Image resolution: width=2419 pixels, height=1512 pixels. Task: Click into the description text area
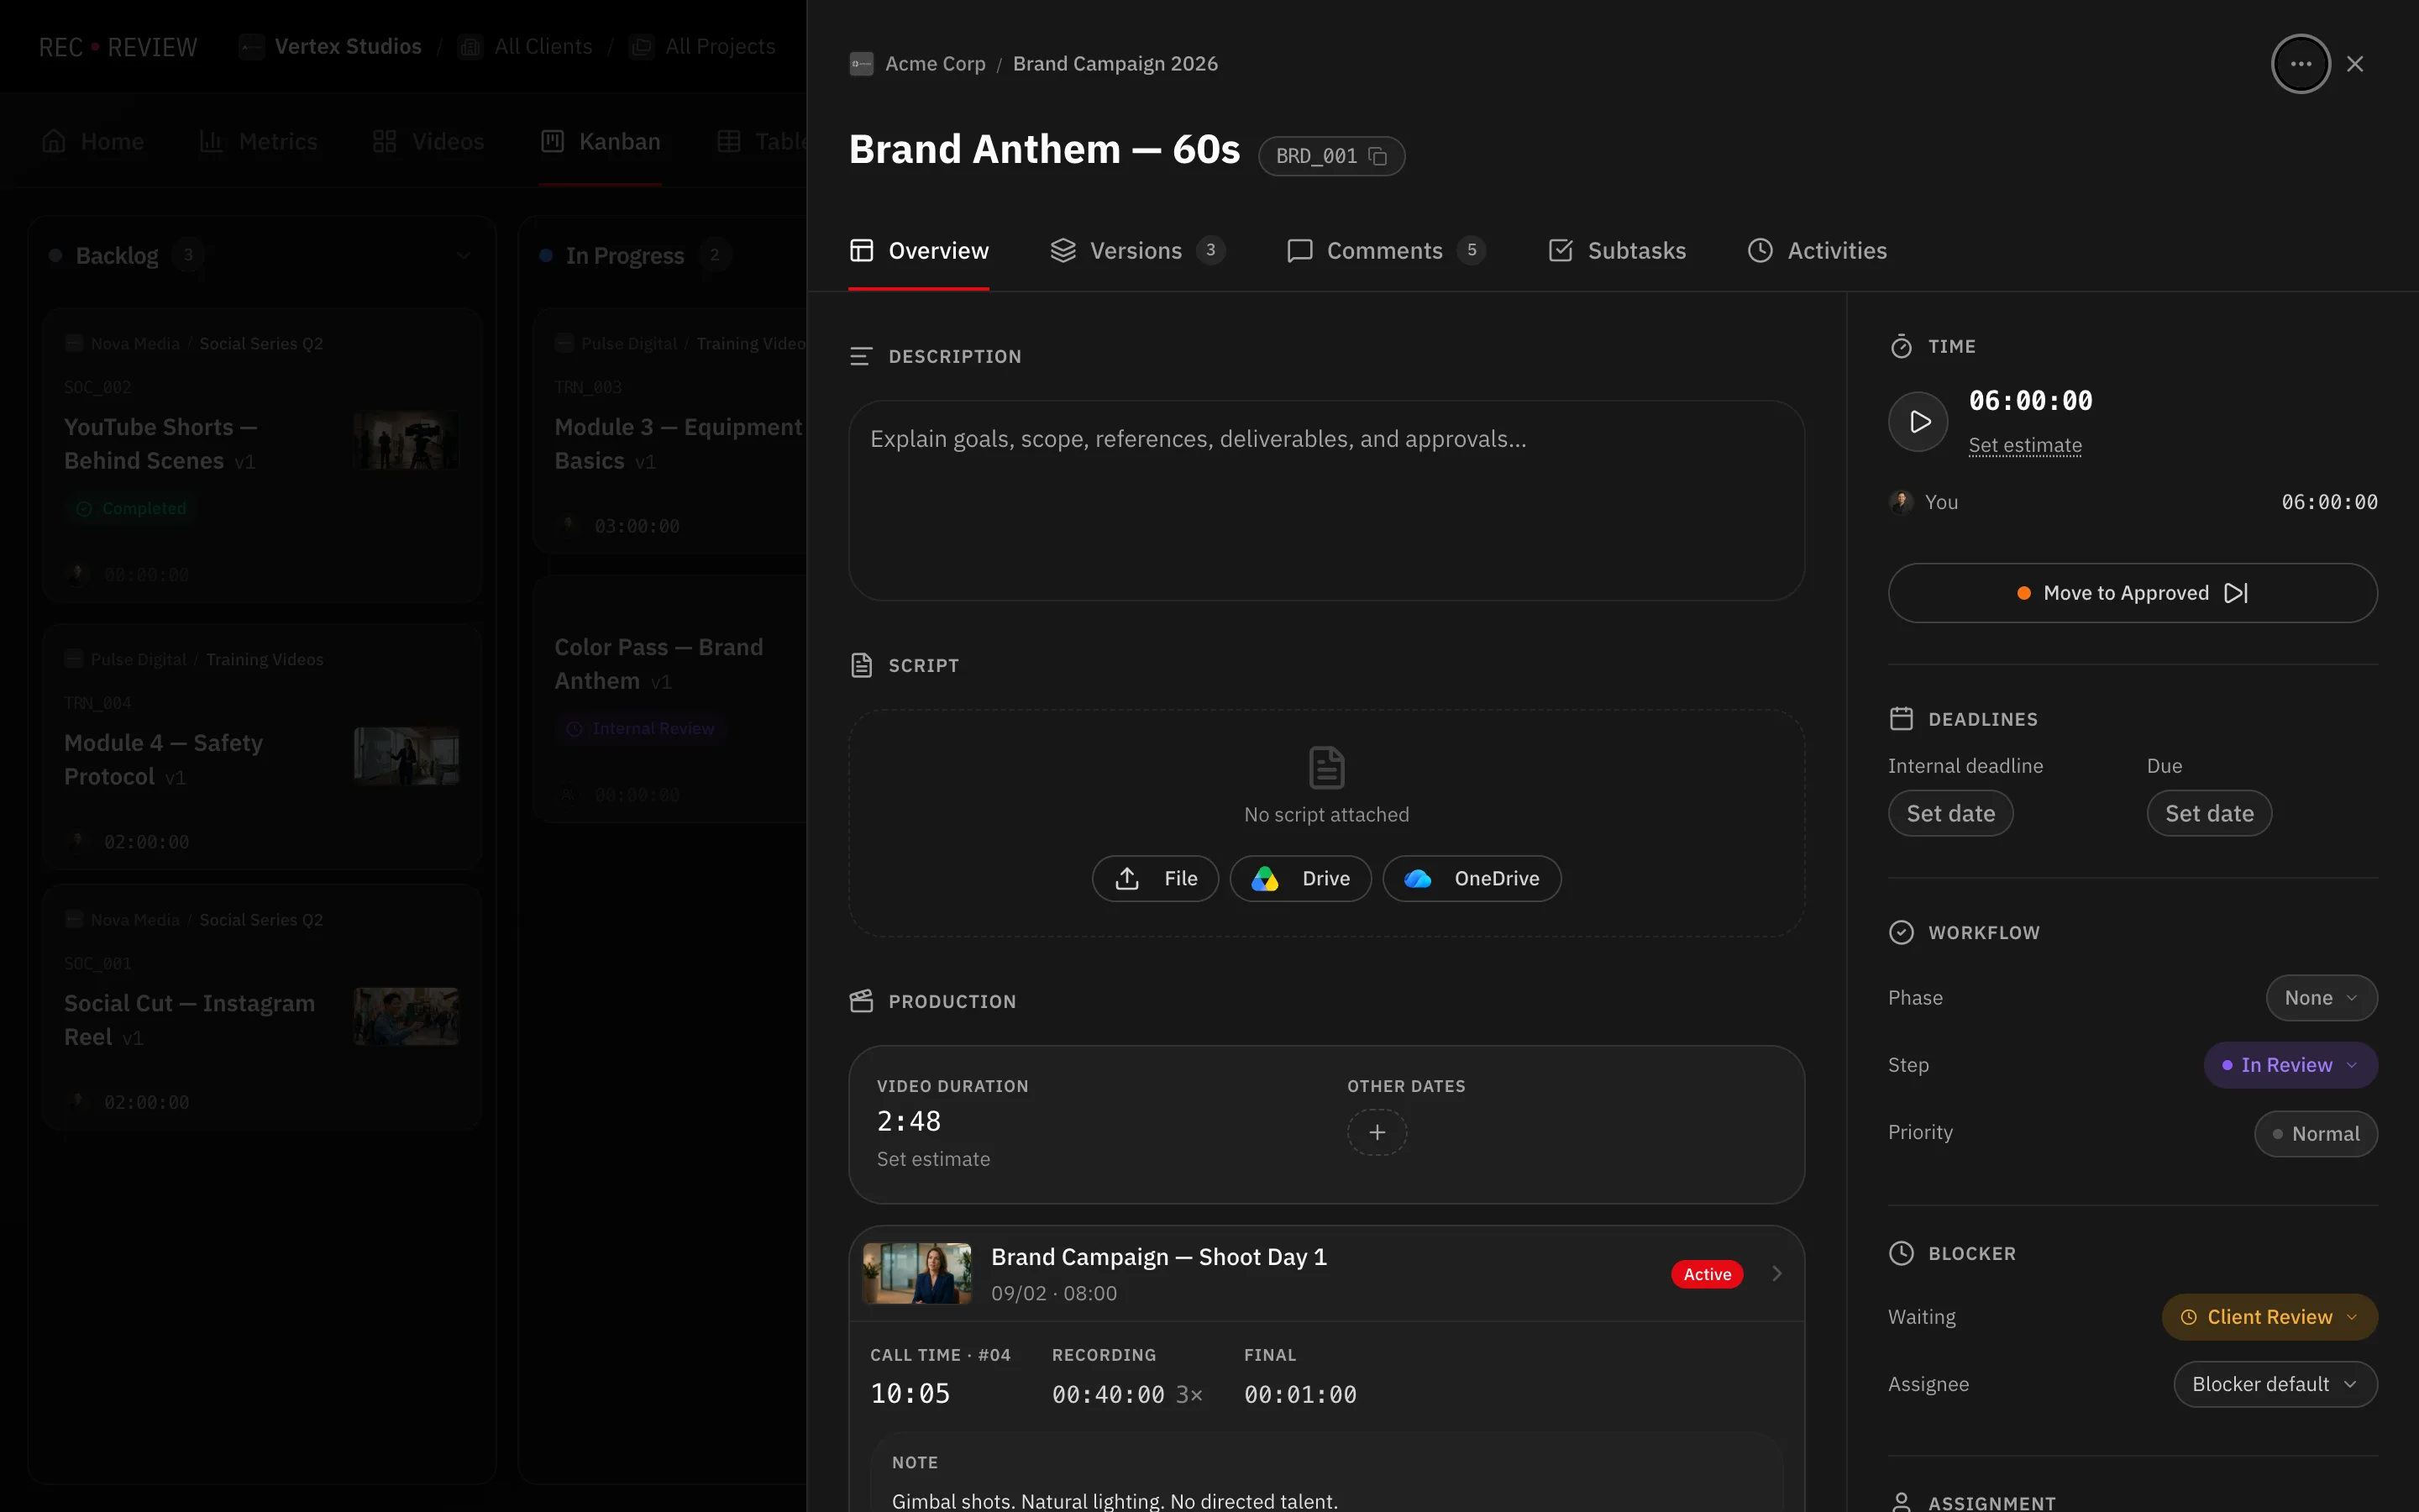[1325, 500]
